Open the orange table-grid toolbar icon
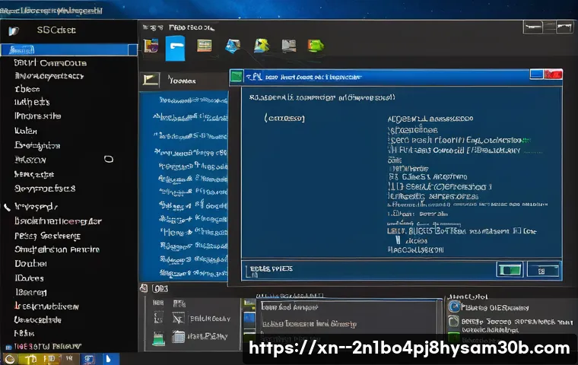Viewport: 578px width, 365px height. 205,46
